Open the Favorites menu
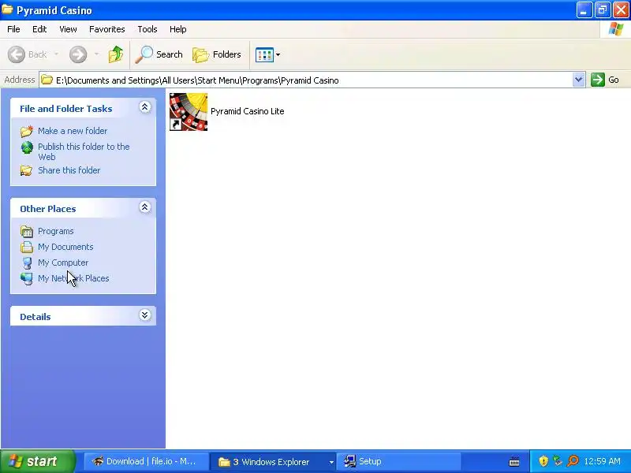This screenshot has width=631, height=473. [x=107, y=29]
